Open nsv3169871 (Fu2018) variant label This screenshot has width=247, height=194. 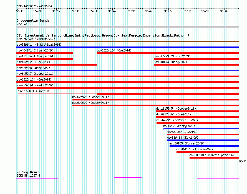point(33,91)
